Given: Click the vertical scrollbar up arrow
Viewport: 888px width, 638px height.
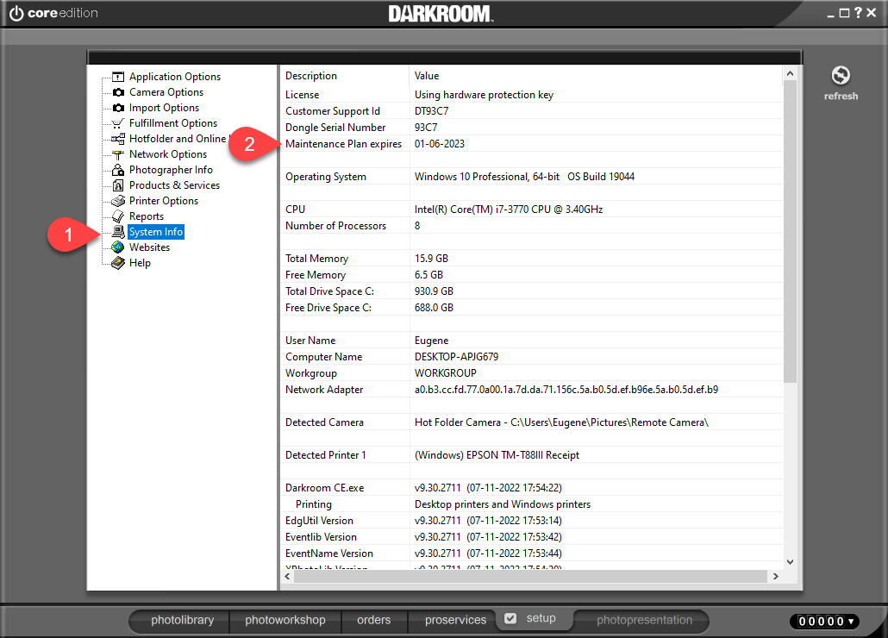Looking at the screenshot, I should 790,73.
